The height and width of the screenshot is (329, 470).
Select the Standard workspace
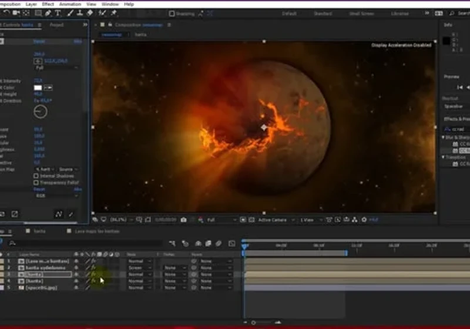[x=323, y=14]
